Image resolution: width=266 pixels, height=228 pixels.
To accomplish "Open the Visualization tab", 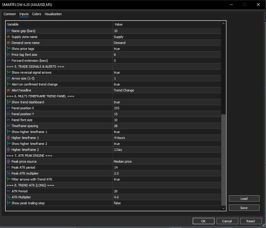I will [x=53, y=14].
